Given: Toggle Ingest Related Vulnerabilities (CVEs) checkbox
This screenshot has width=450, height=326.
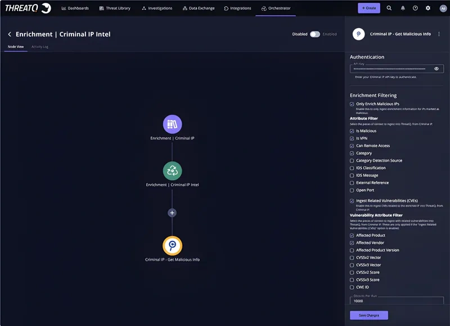Looking at the screenshot, I should pyautogui.click(x=352, y=201).
